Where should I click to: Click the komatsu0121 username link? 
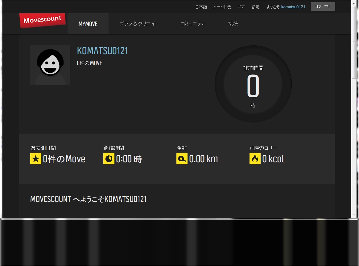(x=293, y=7)
